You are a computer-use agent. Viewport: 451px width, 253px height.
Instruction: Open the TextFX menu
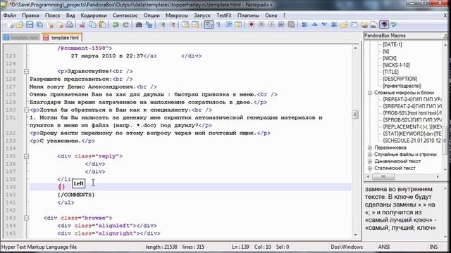(x=224, y=15)
